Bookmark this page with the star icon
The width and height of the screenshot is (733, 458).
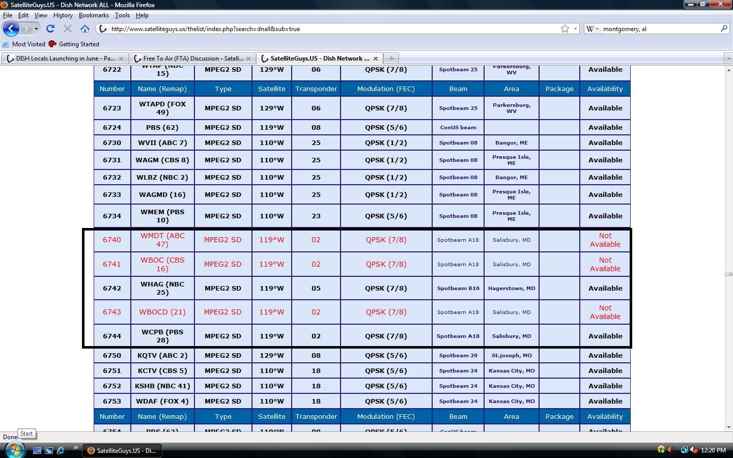point(565,29)
